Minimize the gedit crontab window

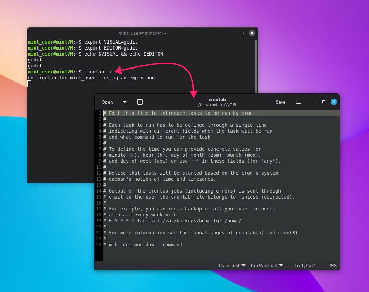pyautogui.click(x=314, y=102)
